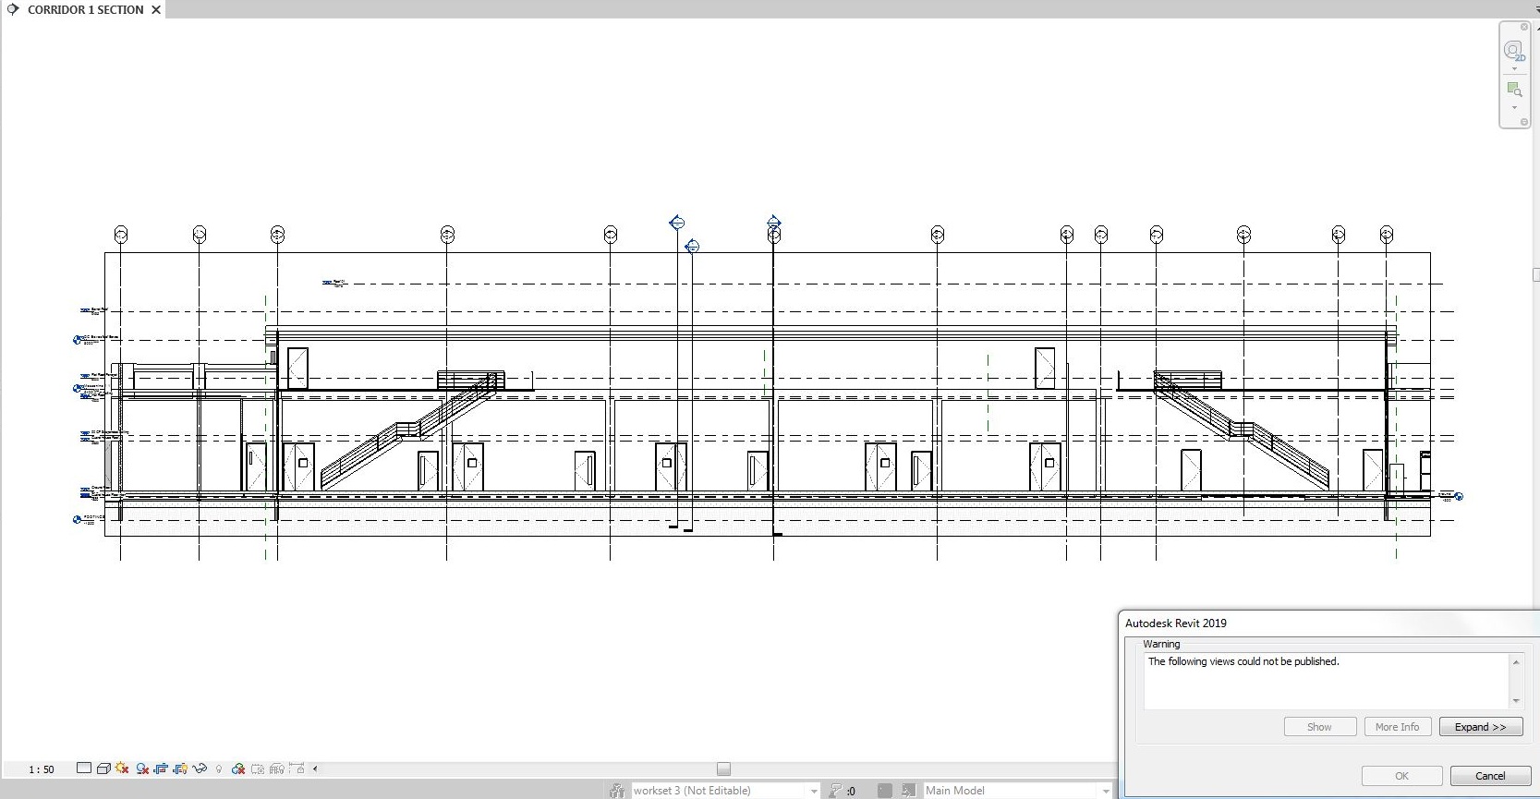
Task: Open the active workset dropdown
Action: tap(725, 791)
